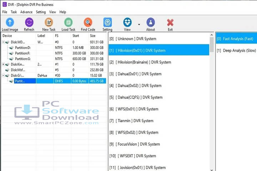Expand the Disk:Kin tree node

[3, 64]
